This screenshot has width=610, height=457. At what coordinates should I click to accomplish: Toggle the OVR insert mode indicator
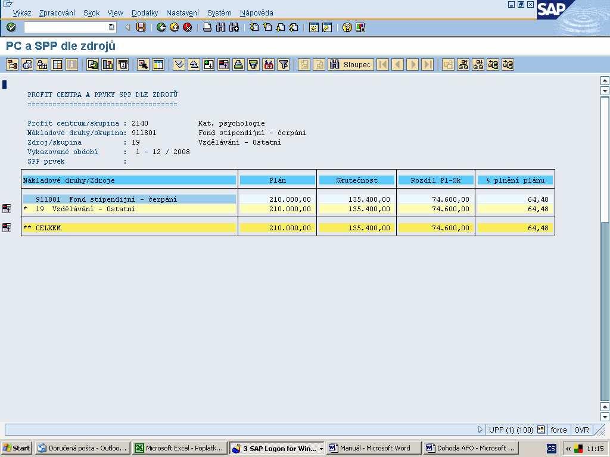click(581, 430)
